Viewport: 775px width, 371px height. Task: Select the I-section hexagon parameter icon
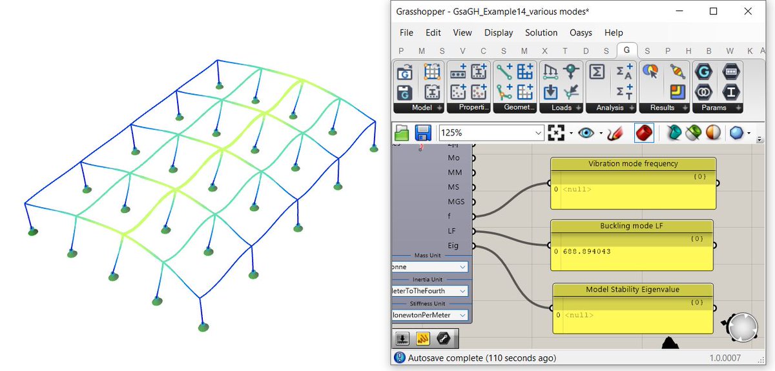click(730, 92)
